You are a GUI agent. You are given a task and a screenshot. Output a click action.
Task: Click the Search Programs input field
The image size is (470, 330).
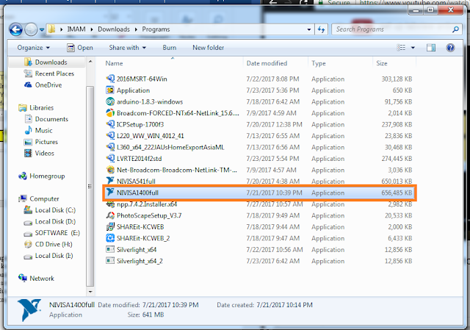click(393, 29)
